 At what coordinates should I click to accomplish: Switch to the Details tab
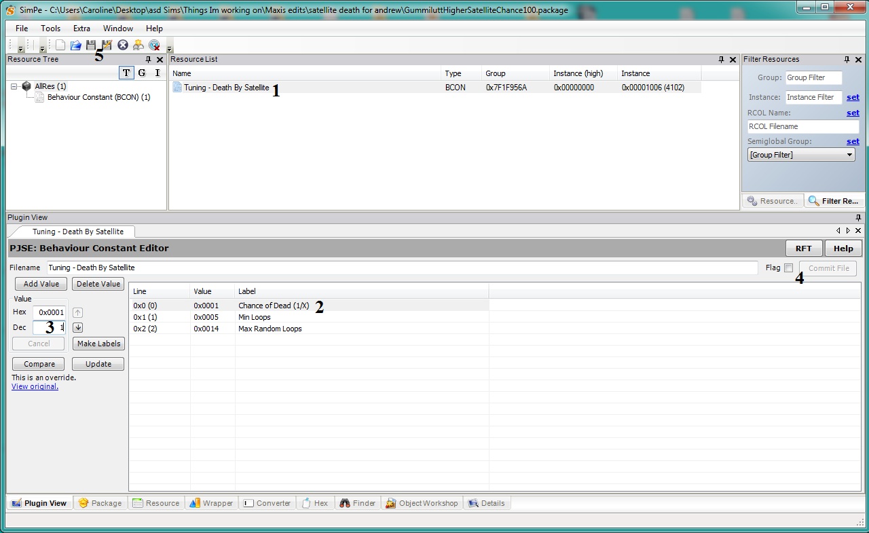[x=487, y=503]
